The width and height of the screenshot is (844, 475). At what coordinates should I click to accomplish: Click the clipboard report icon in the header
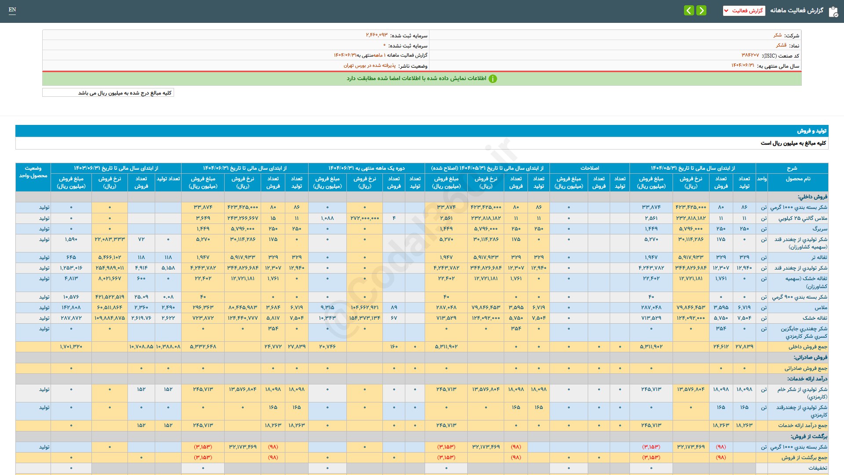tap(833, 11)
